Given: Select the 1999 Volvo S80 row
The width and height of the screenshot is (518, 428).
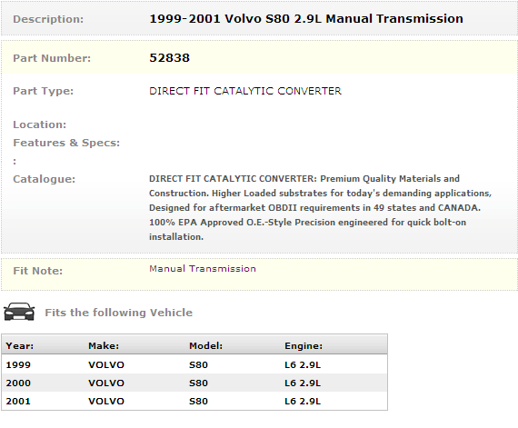Looking at the screenshot, I should (x=194, y=364).
